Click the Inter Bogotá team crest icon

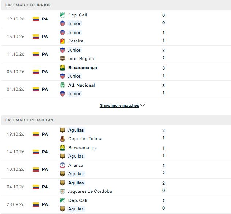[x=63, y=59]
